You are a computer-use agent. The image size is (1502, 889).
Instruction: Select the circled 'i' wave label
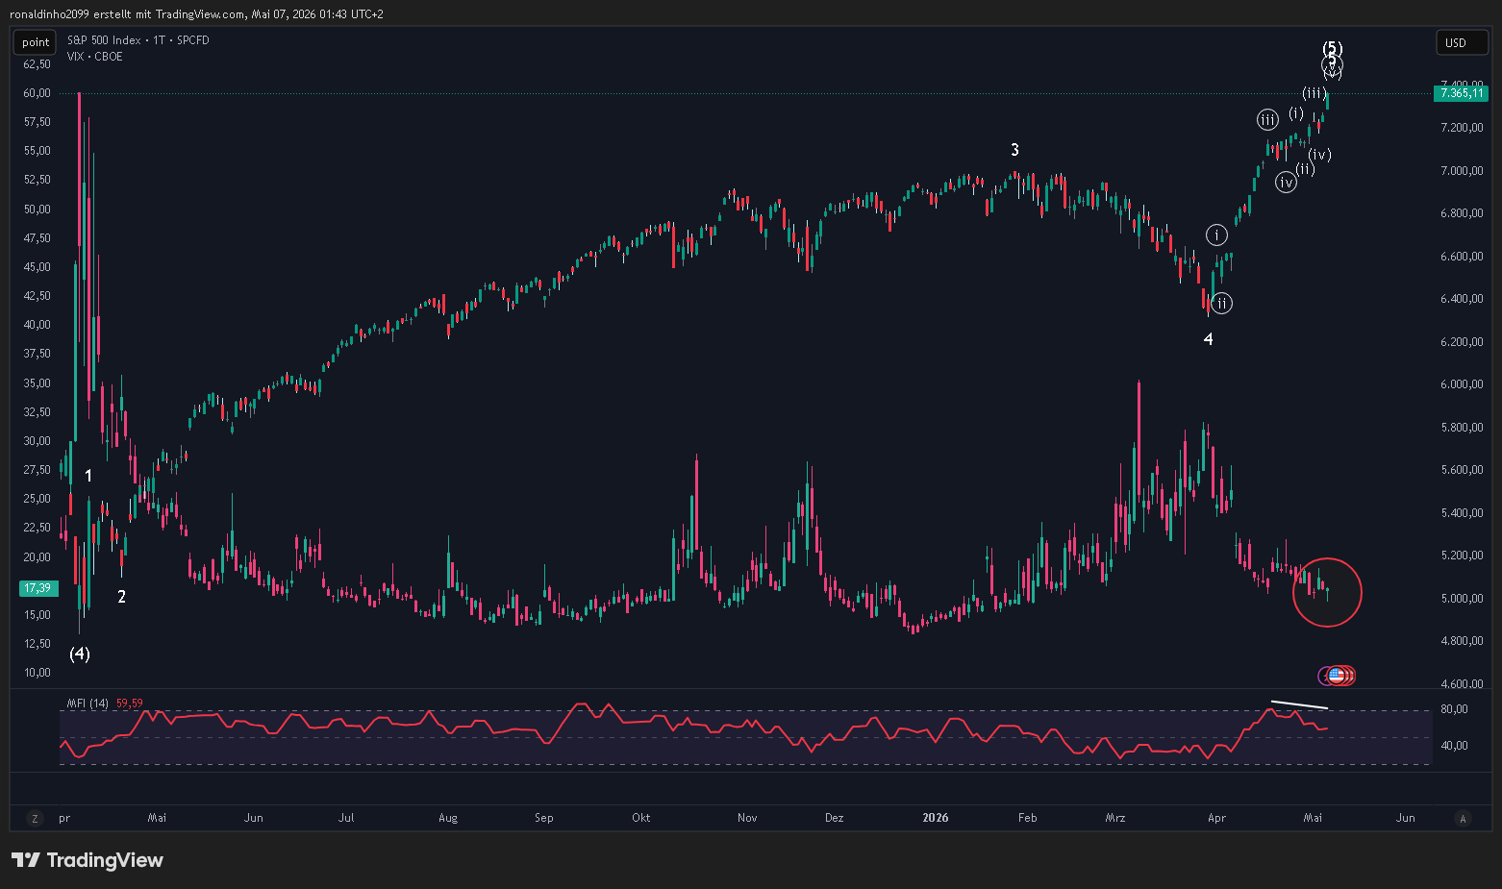click(x=1217, y=235)
